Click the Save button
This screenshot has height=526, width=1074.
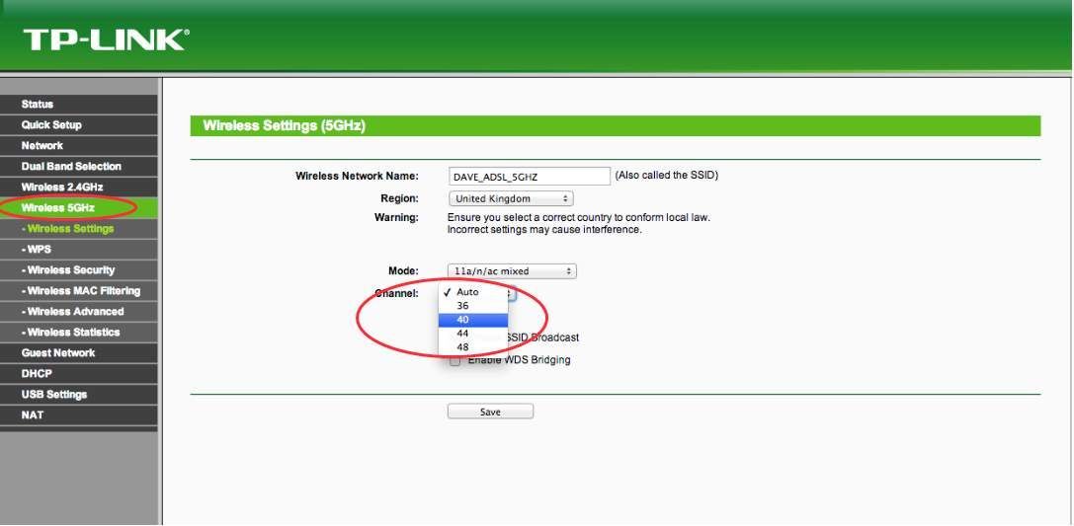click(x=490, y=412)
